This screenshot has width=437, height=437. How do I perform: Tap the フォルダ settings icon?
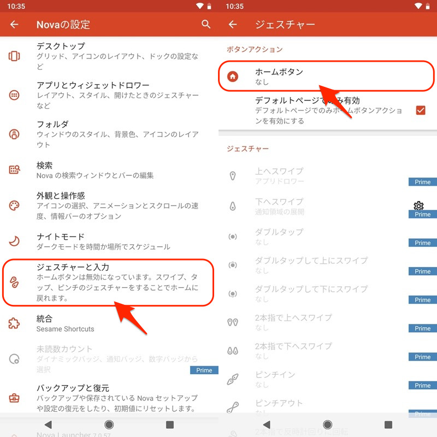[x=14, y=134]
